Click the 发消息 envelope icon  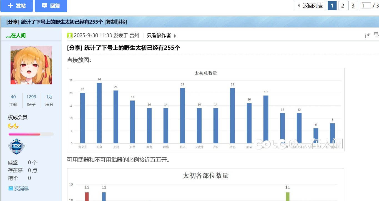11,189
